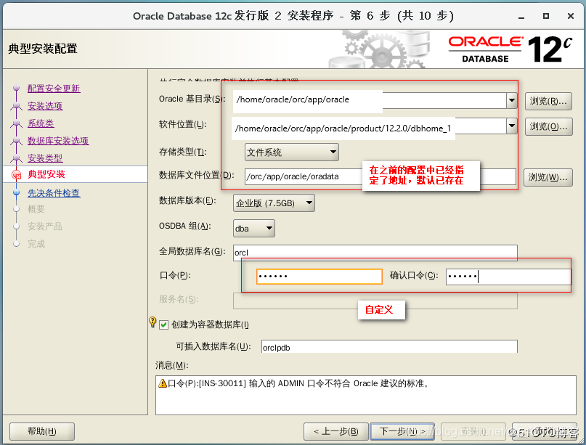Click the 上一步(B) back button
This screenshot has width=586, height=445.
[x=336, y=431]
